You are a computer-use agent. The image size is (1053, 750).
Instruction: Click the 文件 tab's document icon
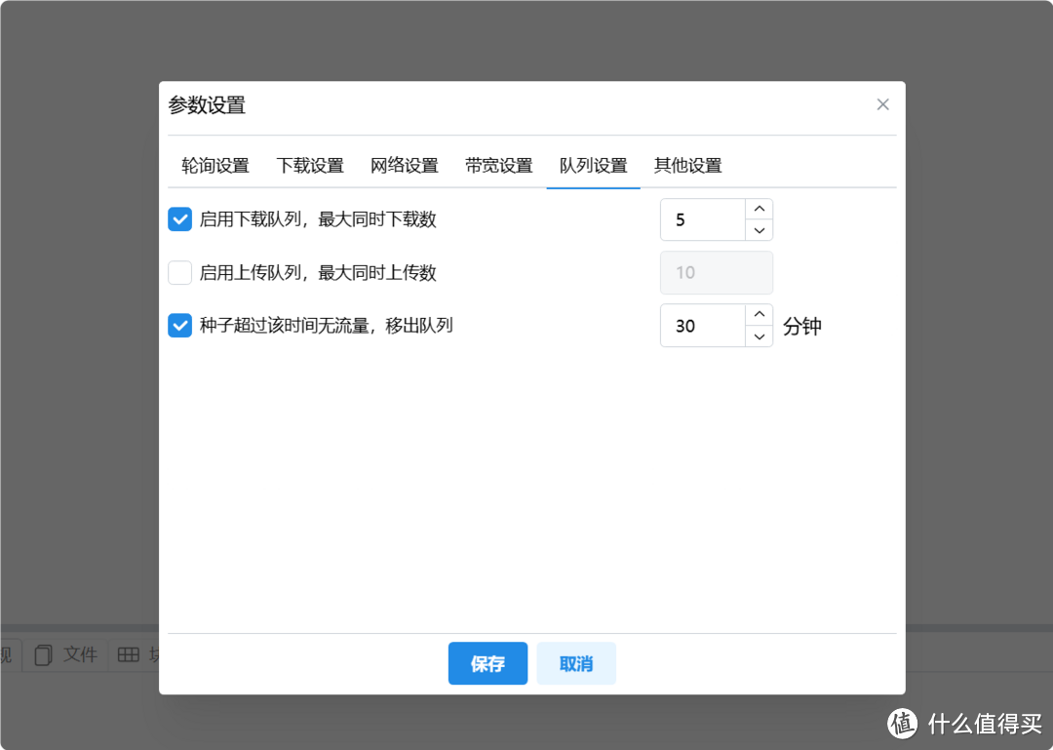click(x=43, y=654)
